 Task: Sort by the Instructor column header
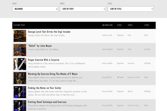click(107, 25)
